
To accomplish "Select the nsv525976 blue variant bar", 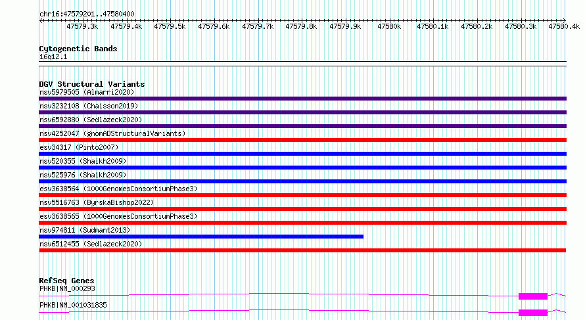I will [x=302, y=181].
